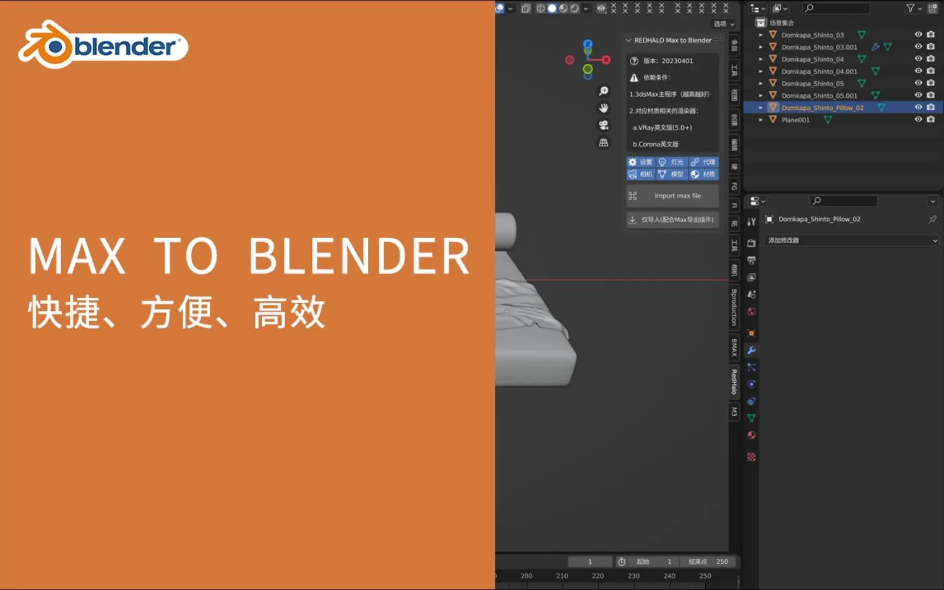
Task: Select rendered viewport shading
Action: pyautogui.click(x=574, y=8)
